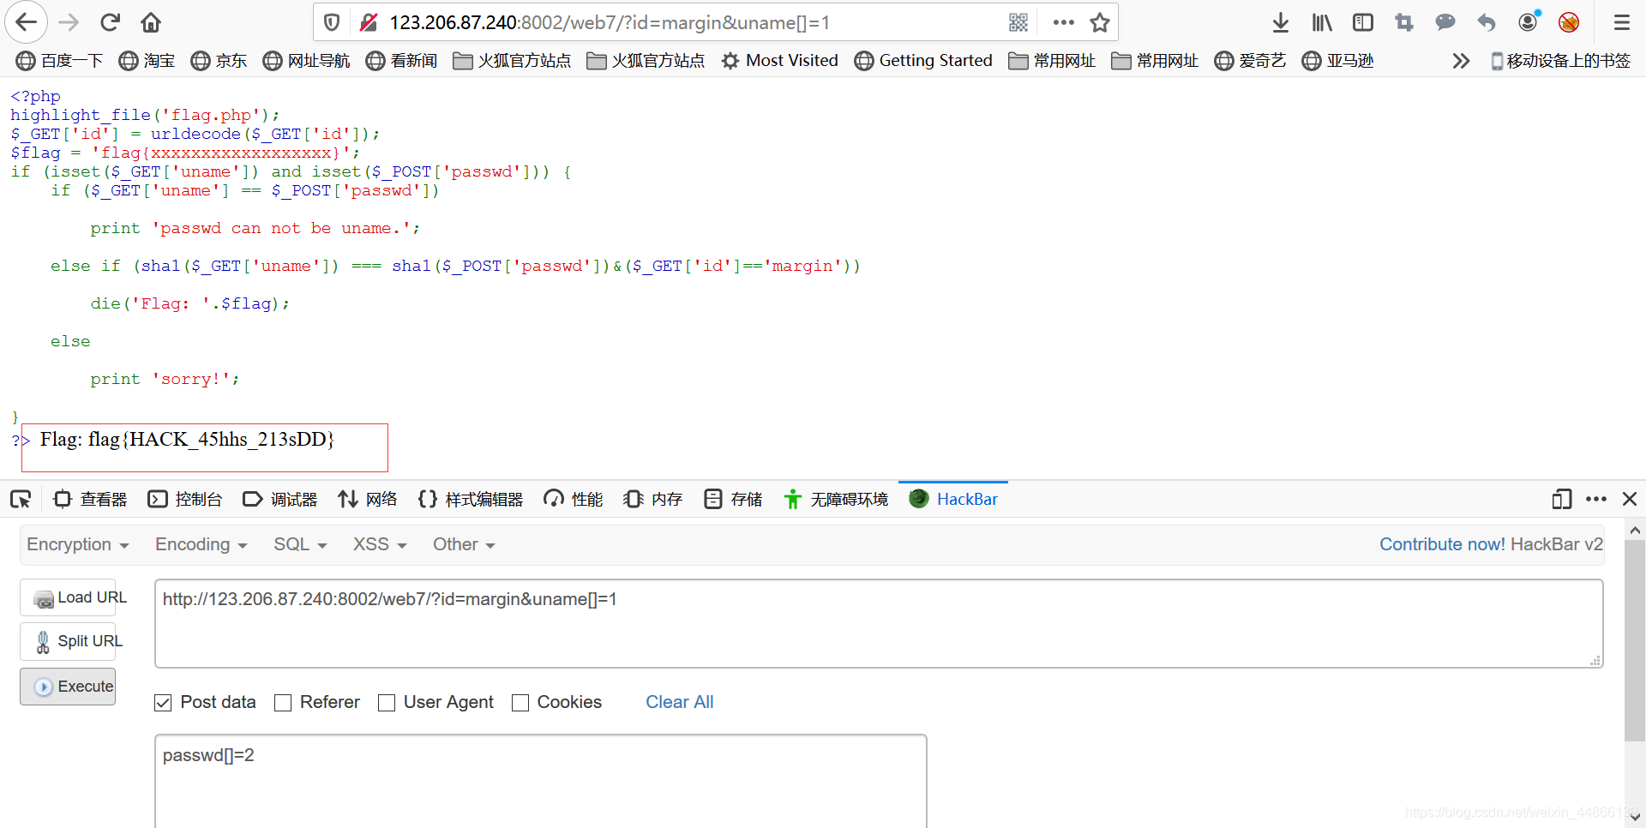The height and width of the screenshot is (828, 1646).
Task: Click the forward navigation arrow
Action: [69, 22]
